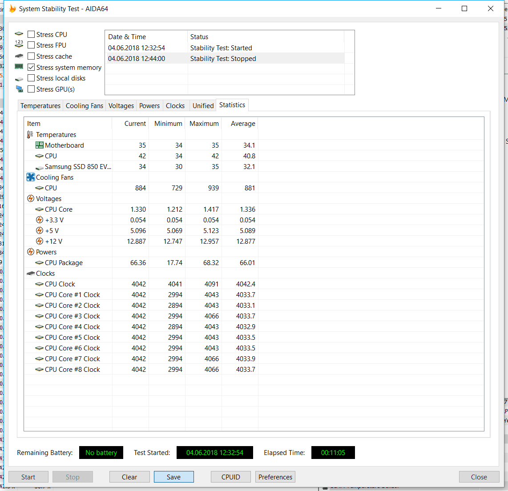The width and height of the screenshot is (508, 491).
Task: Click the chip icon of Clocks group
Action: coord(30,274)
